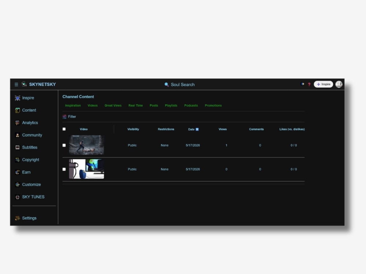Switch to the Great Vines tab
This screenshot has width=366, height=274.
[113, 106]
